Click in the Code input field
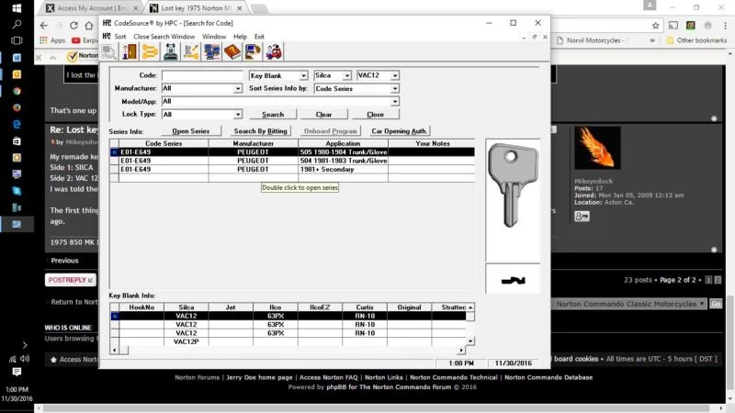Viewport: 735px width, 413px height. coord(202,76)
